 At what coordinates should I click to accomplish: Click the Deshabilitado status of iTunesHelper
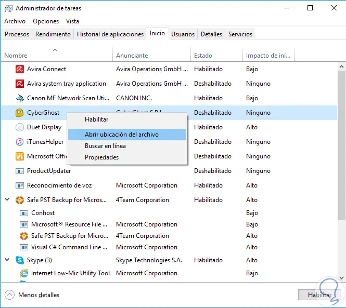point(213,142)
